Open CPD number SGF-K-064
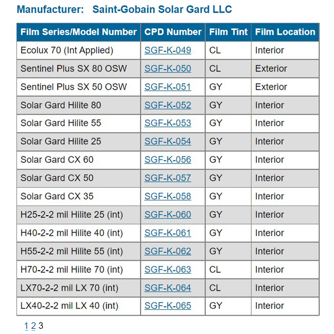The width and height of the screenshot is (334, 334). pyautogui.click(x=168, y=288)
